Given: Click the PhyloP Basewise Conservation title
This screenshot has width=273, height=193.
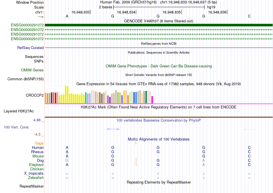Looking at the screenshot, I should click(x=159, y=120).
